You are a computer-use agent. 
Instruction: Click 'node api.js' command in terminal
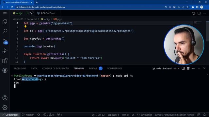124,76
